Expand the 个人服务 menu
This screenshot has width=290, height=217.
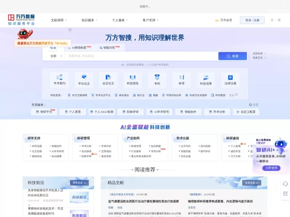tap(120, 20)
